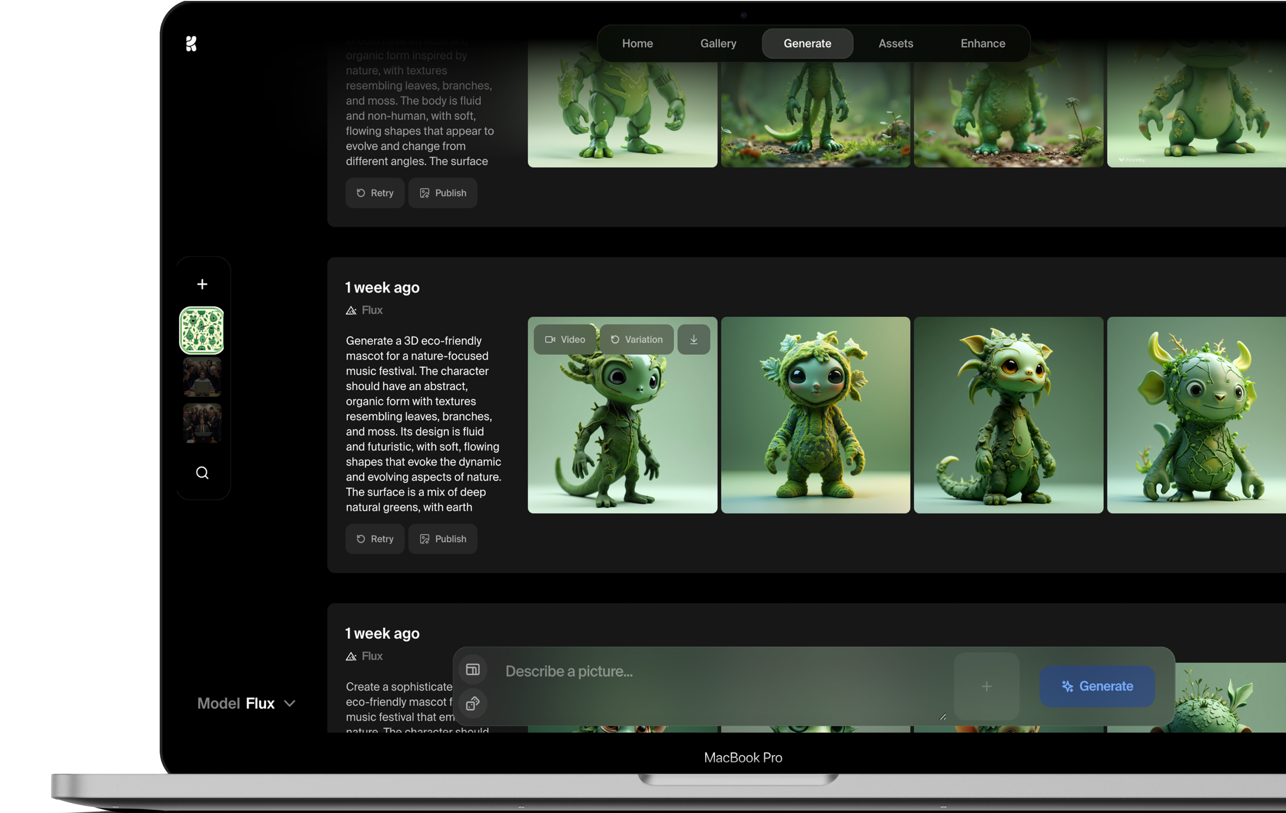Click Retry under the 3D eco-friendly mascot prompt
1286x813 pixels.
[x=375, y=539]
